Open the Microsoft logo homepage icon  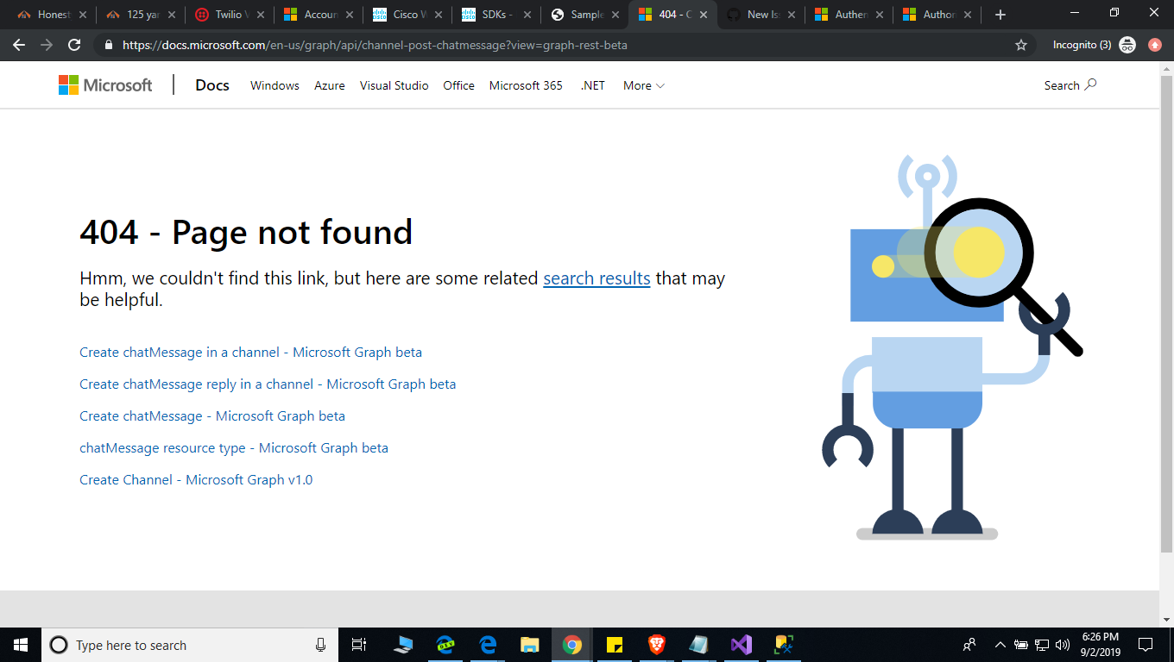[104, 84]
